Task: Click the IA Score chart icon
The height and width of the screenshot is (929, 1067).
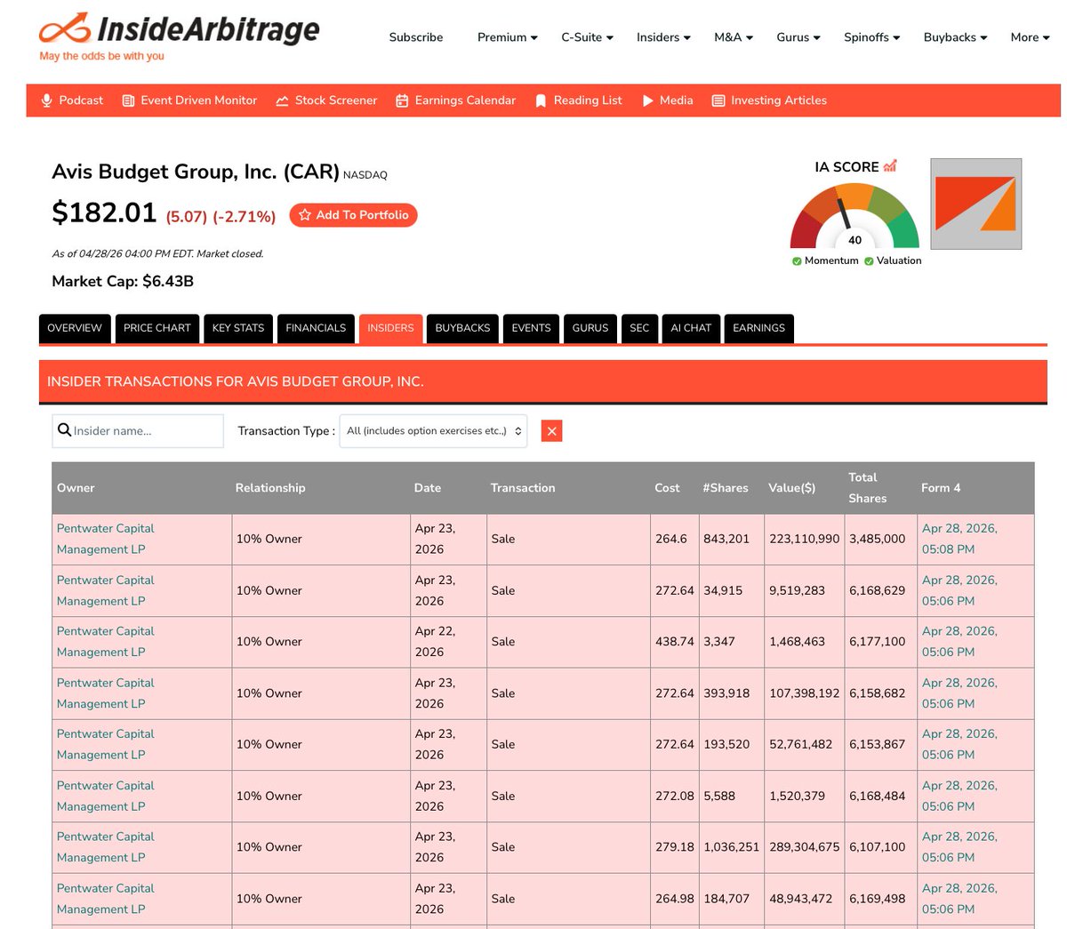Action: click(890, 165)
